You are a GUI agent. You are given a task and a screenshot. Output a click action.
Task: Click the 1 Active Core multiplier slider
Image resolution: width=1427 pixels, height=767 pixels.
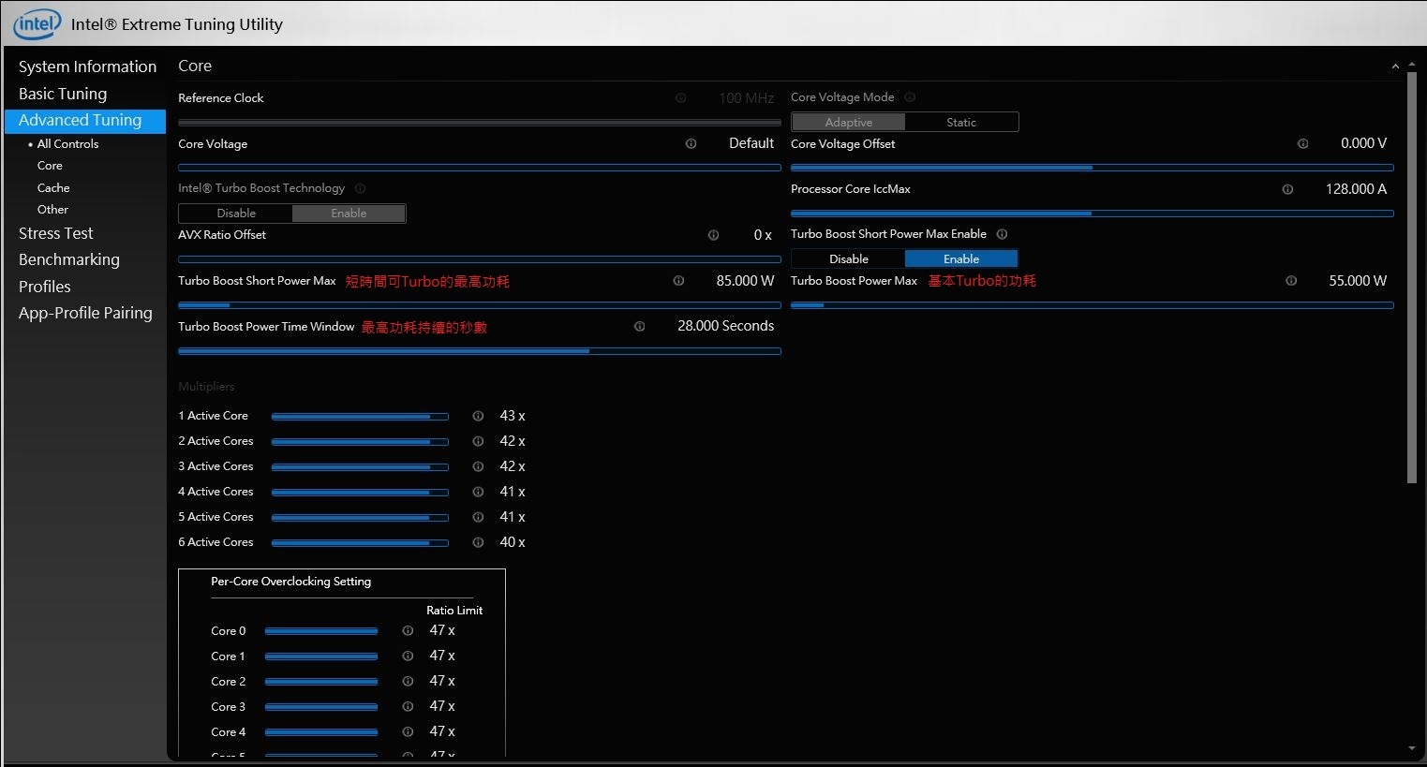coord(360,417)
